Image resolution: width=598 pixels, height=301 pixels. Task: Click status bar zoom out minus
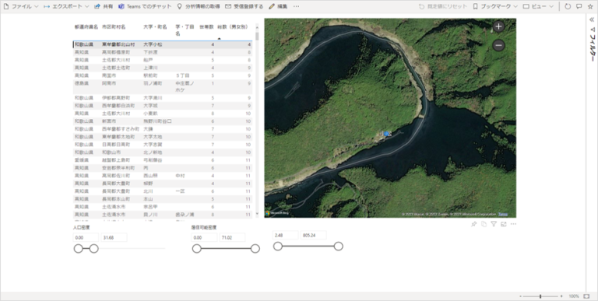point(521,296)
